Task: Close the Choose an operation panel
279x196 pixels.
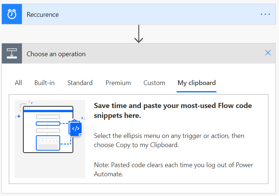Action: (268, 53)
